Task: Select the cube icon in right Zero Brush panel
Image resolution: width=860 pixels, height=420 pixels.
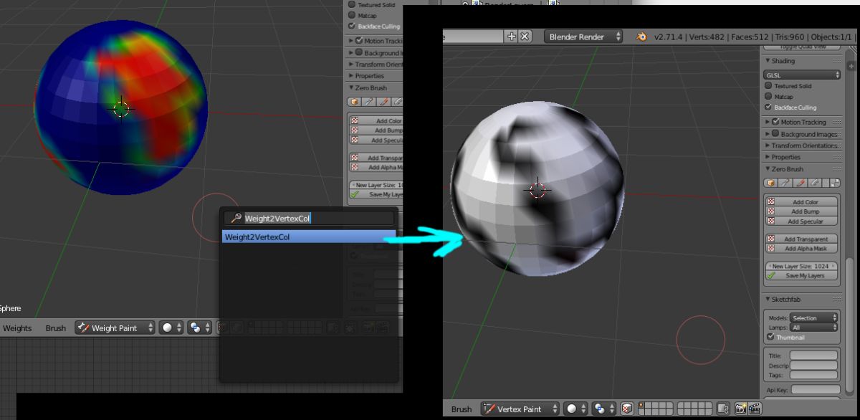Action: (x=772, y=183)
